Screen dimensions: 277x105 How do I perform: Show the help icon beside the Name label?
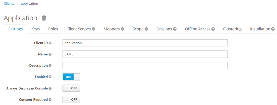pos(50,54)
